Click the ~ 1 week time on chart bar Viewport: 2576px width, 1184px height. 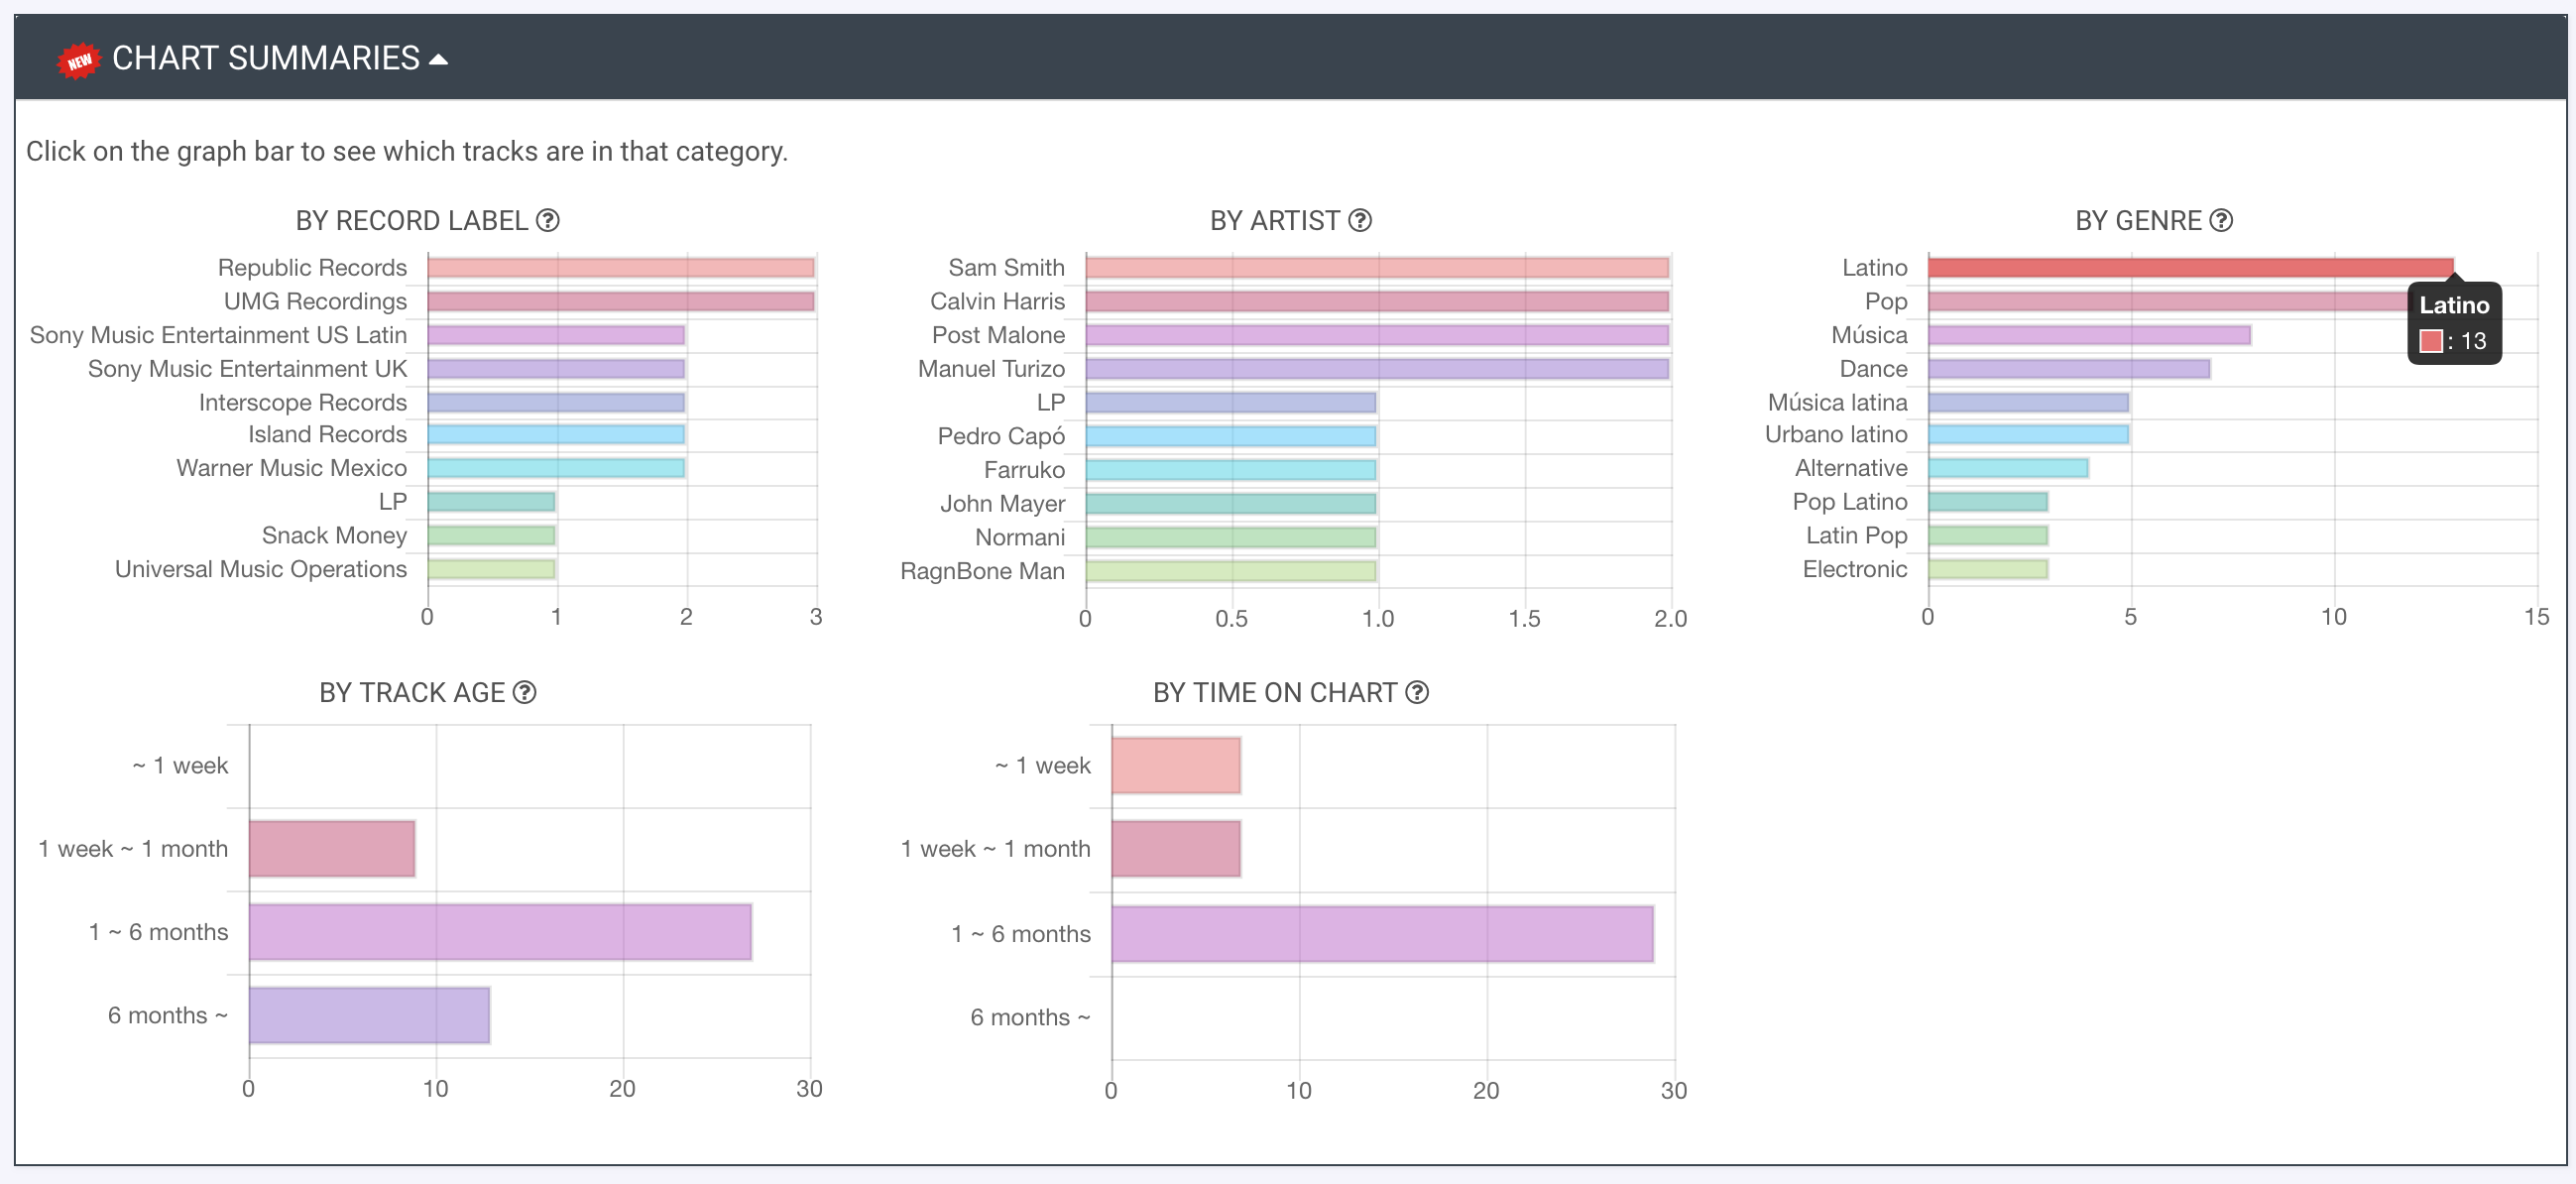click(x=1176, y=766)
